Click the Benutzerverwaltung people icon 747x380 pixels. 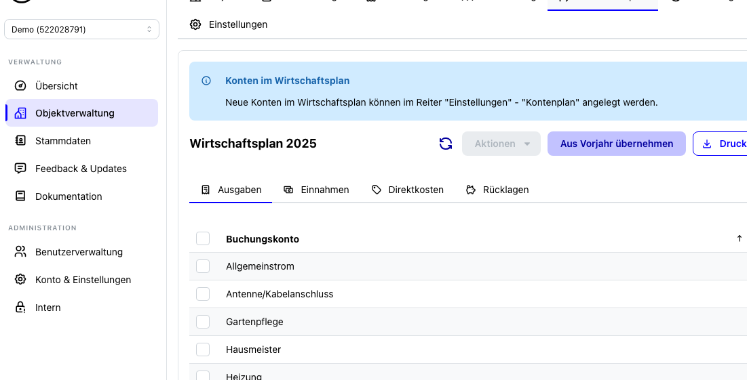pos(20,251)
